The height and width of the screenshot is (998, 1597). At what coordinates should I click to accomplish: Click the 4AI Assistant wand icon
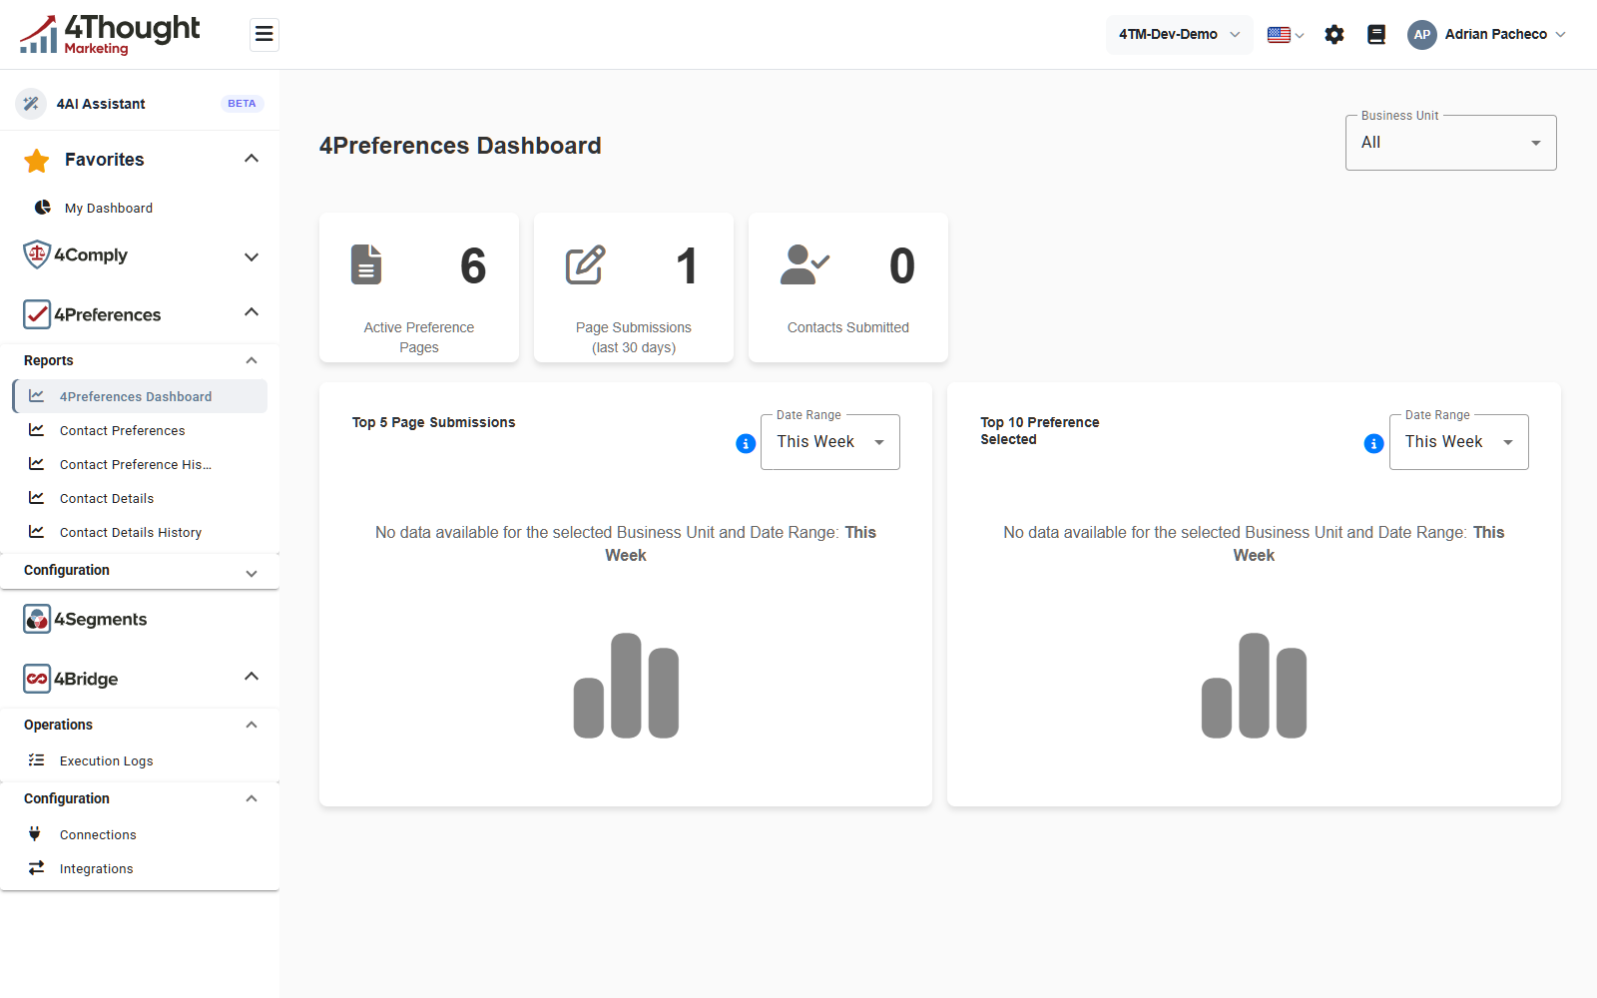pos(31,103)
